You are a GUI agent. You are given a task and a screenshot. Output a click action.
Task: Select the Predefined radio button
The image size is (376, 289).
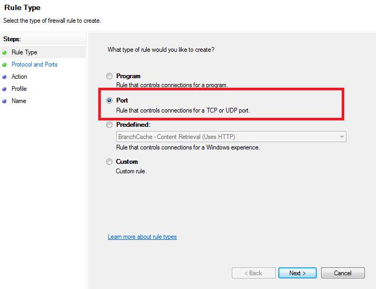109,125
